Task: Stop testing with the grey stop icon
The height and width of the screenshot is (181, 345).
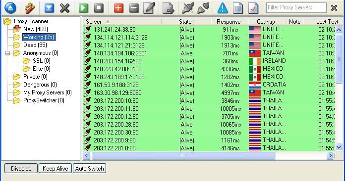Action: pos(99,8)
